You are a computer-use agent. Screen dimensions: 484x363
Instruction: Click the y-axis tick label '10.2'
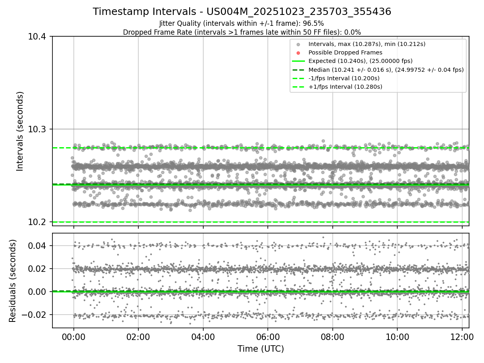click(38, 222)
